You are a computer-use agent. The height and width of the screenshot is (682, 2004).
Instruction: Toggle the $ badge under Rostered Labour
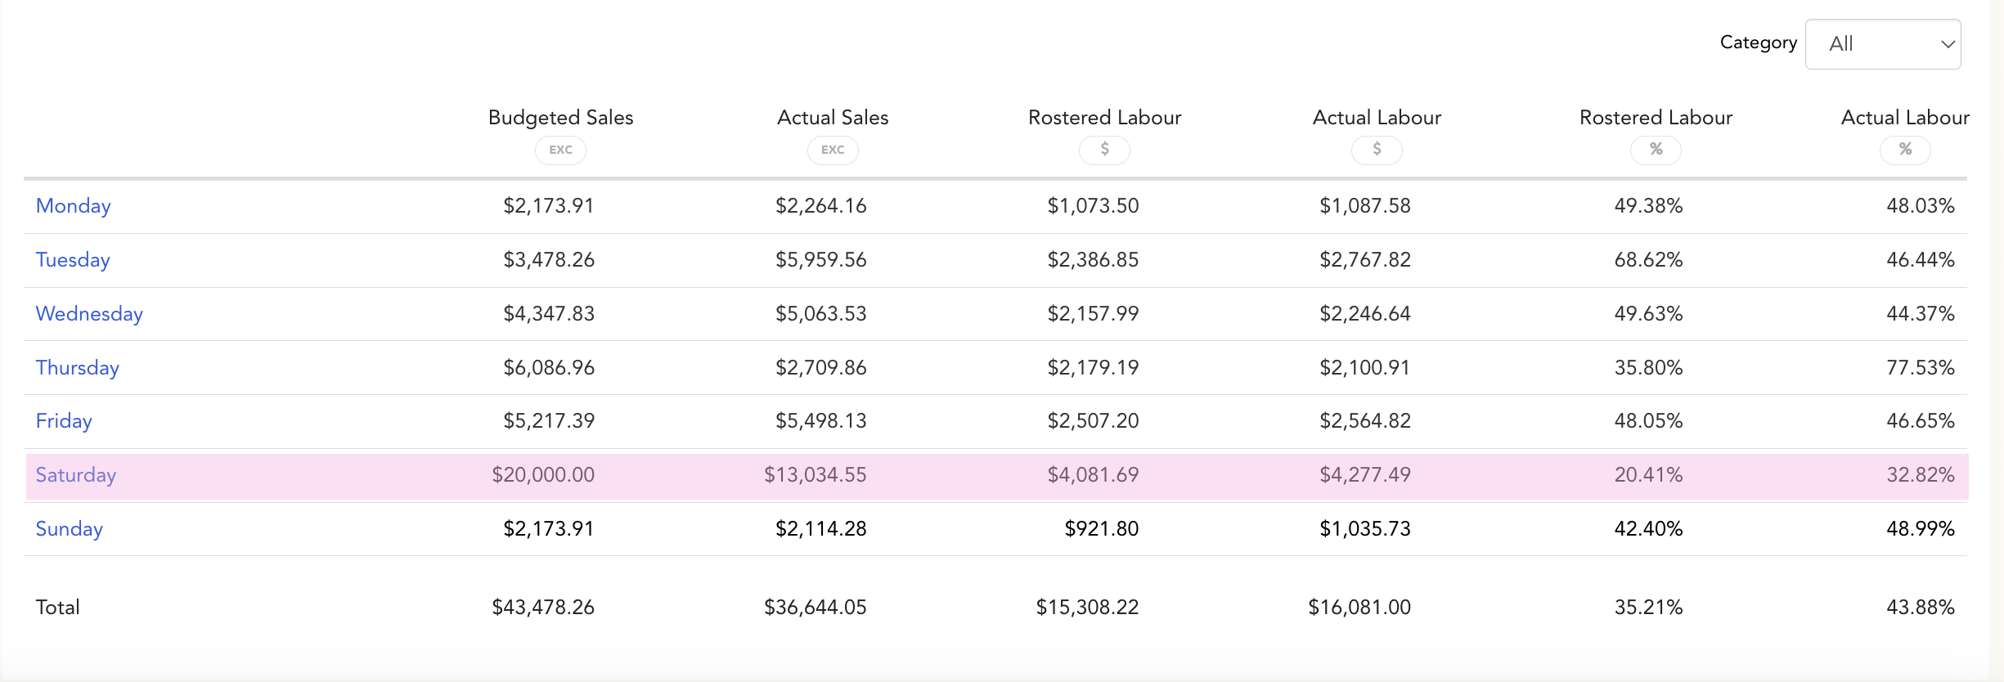click(x=1104, y=150)
